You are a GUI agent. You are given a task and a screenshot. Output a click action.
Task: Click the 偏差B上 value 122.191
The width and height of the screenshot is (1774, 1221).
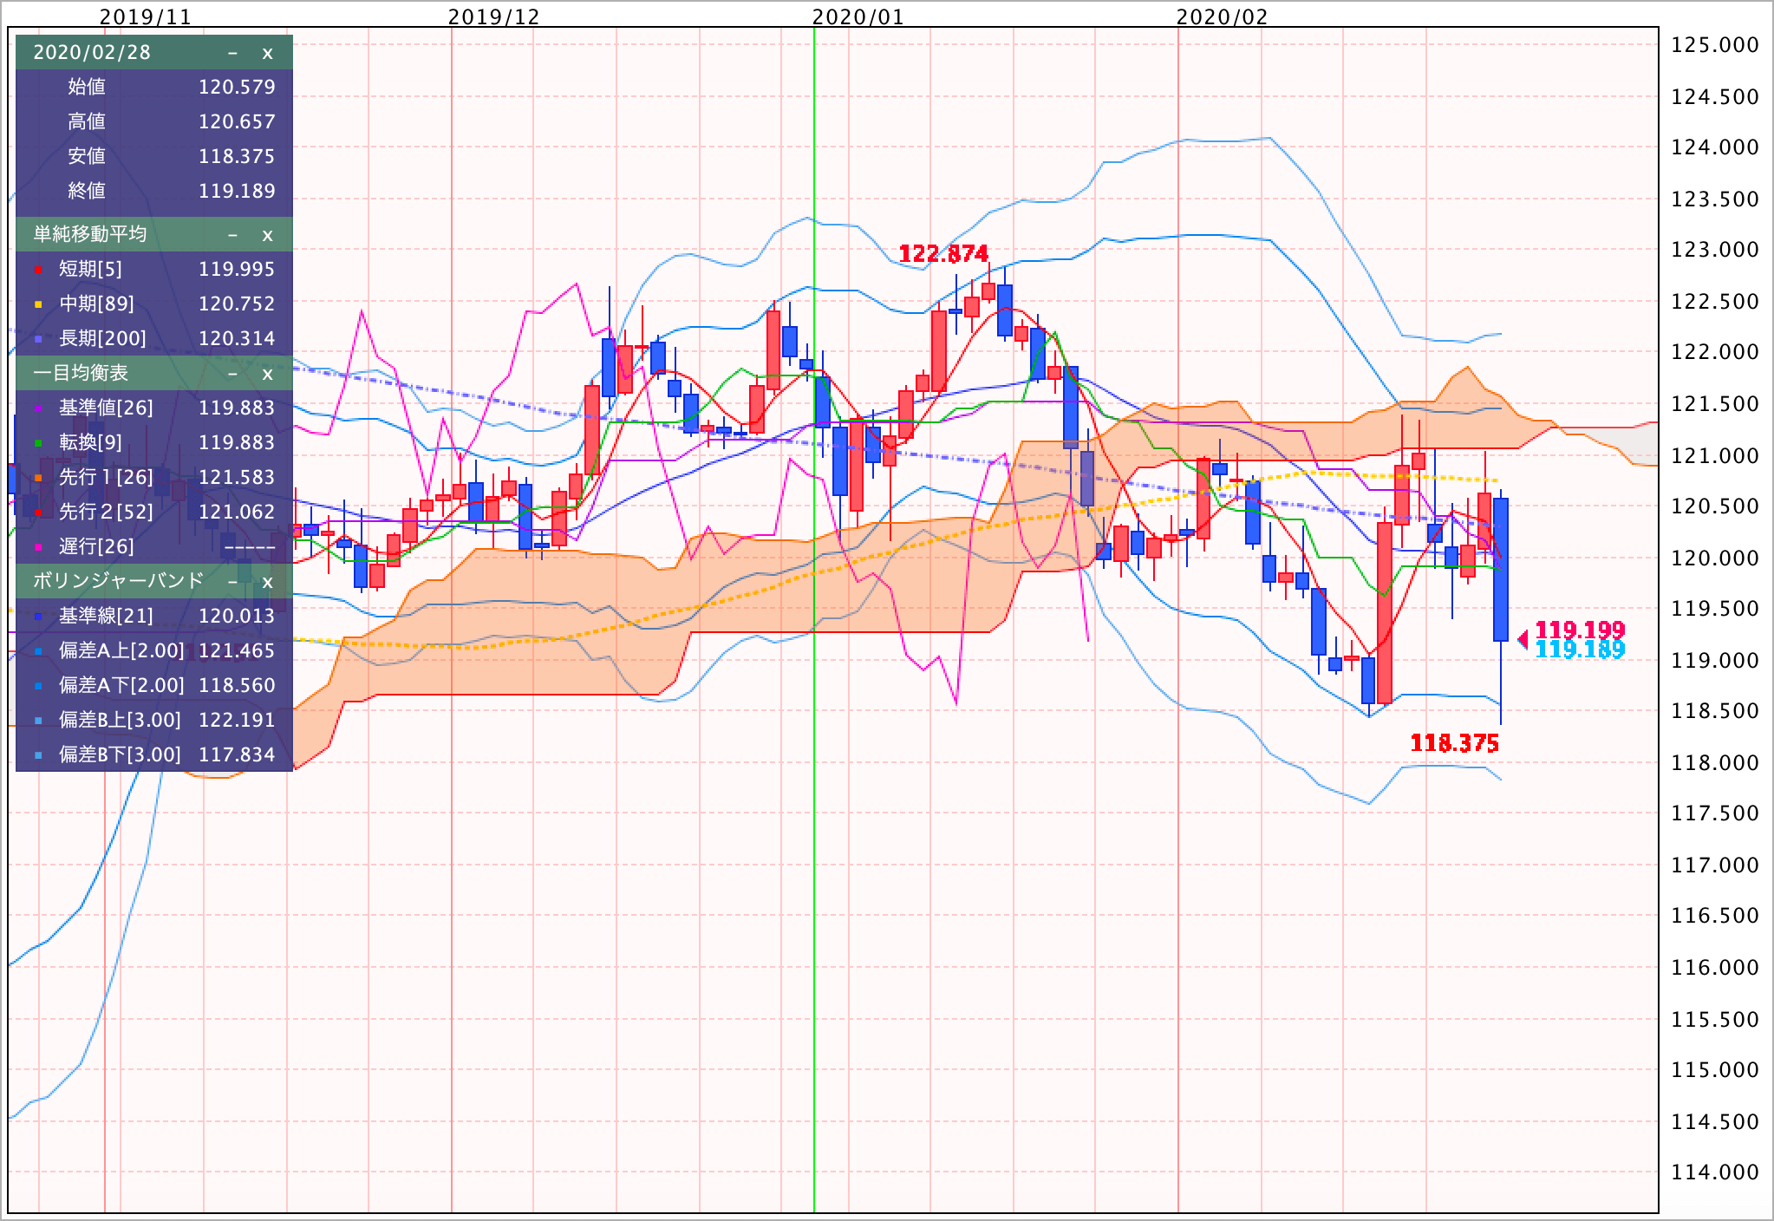click(237, 721)
